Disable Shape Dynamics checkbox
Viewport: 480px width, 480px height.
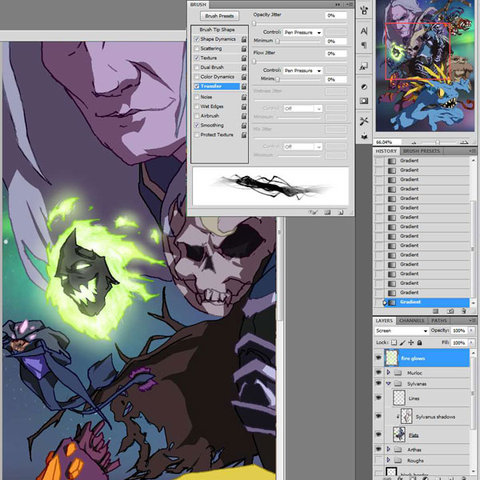click(x=197, y=39)
